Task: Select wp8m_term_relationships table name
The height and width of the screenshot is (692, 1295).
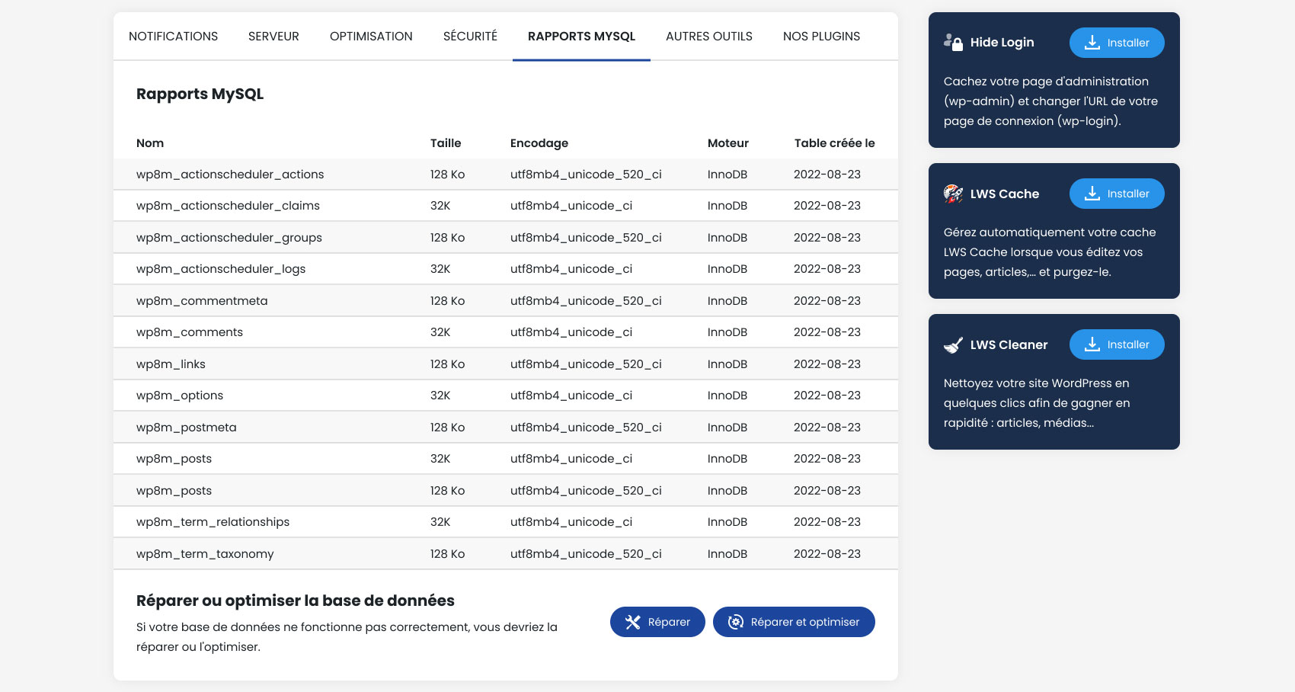Action: pyautogui.click(x=213, y=522)
